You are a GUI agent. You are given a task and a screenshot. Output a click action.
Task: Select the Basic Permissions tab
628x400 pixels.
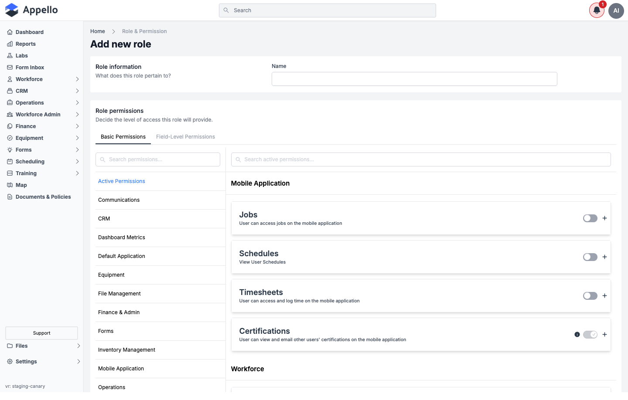[x=123, y=137]
